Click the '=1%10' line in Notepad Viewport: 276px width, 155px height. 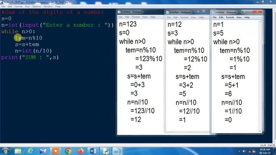pos(239,59)
